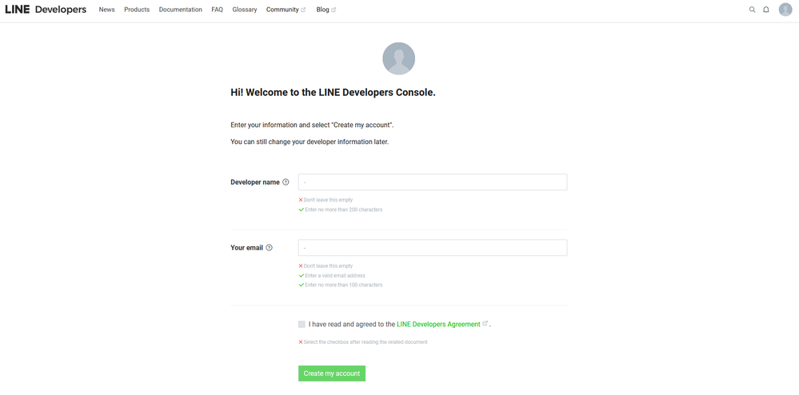Click the Developer name label

tap(255, 182)
